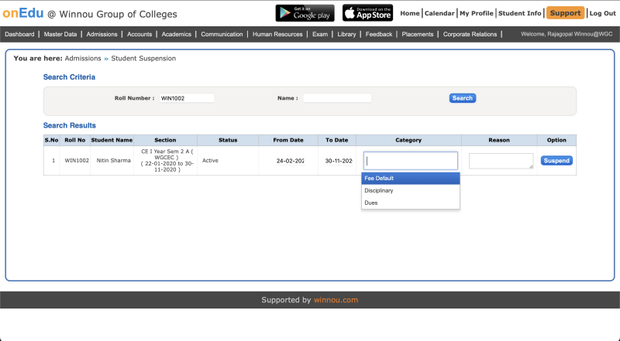This screenshot has width=620, height=341.
Task: Visit the winnou.com footer link
Action: tap(336, 300)
